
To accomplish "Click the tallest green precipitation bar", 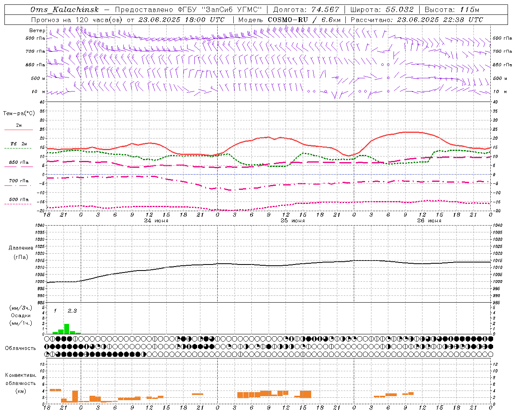I will coord(67,329).
